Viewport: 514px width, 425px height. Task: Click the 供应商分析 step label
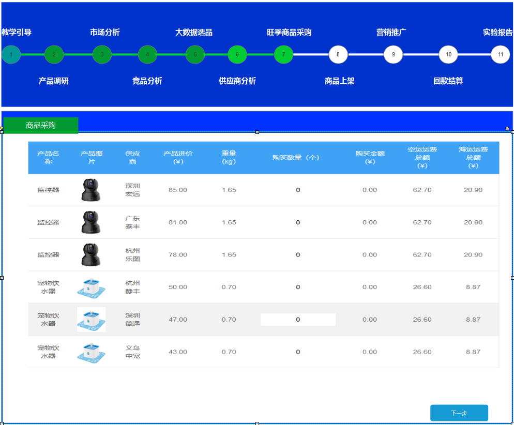(237, 81)
